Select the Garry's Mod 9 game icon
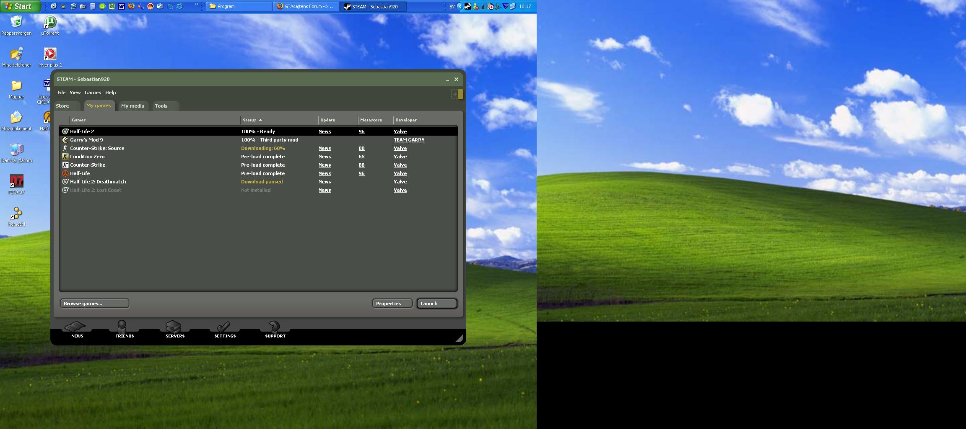966x430 pixels. click(65, 140)
